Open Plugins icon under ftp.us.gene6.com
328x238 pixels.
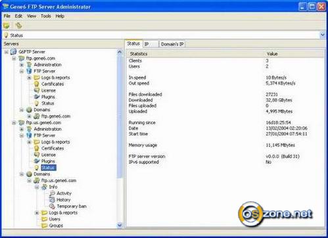click(36, 161)
